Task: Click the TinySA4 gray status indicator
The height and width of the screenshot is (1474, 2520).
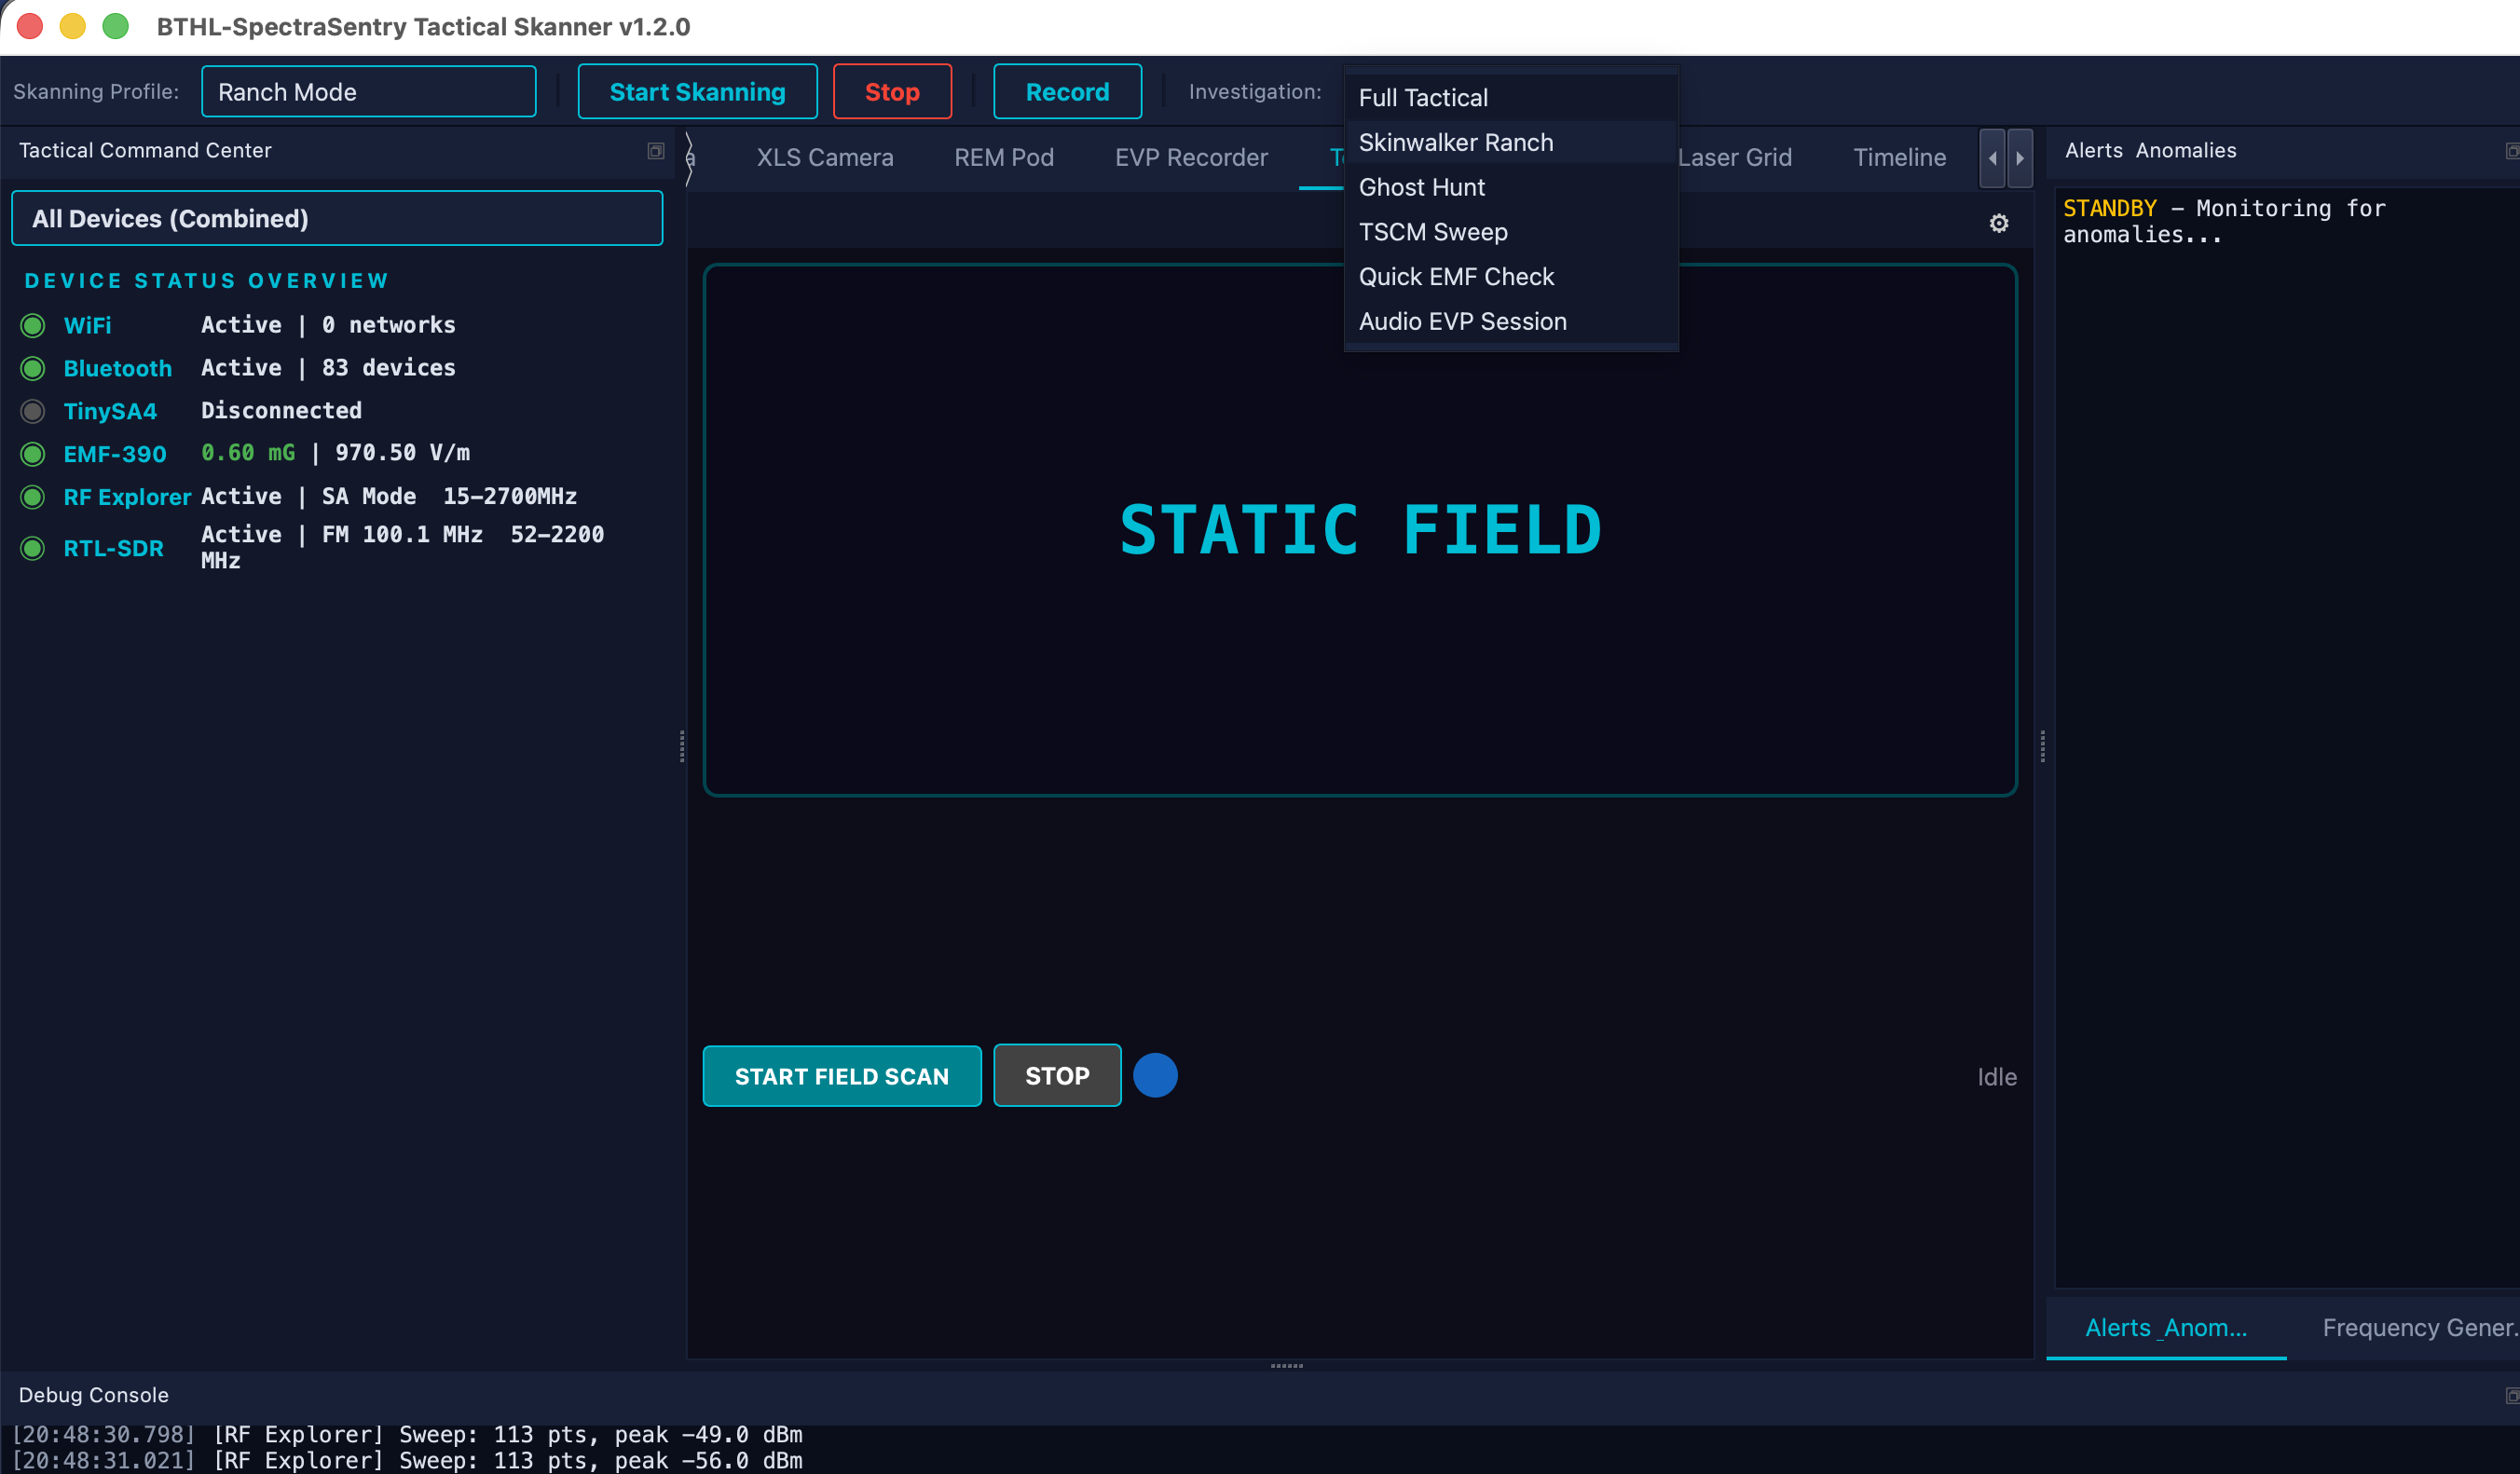Action: [x=33, y=411]
